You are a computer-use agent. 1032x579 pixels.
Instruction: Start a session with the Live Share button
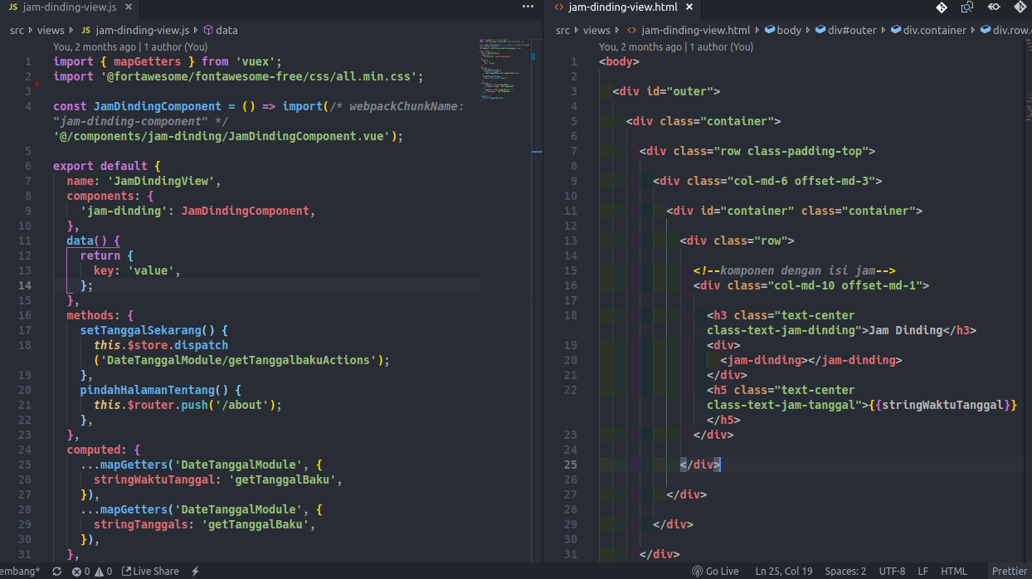[x=150, y=571]
